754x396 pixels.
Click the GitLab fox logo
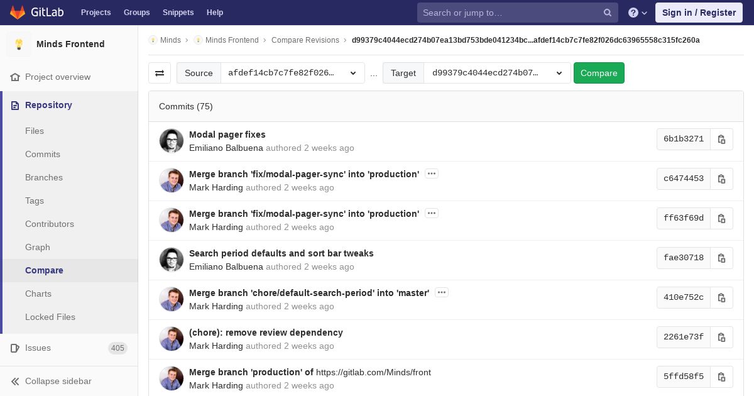point(18,12)
